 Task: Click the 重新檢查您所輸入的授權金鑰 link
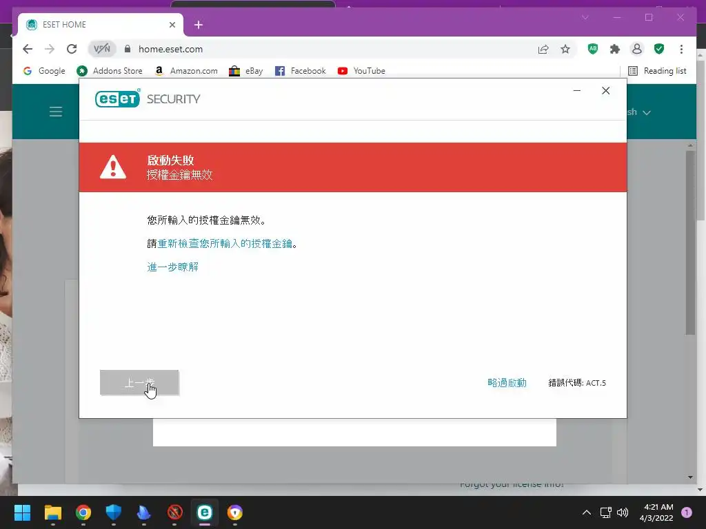tap(225, 243)
